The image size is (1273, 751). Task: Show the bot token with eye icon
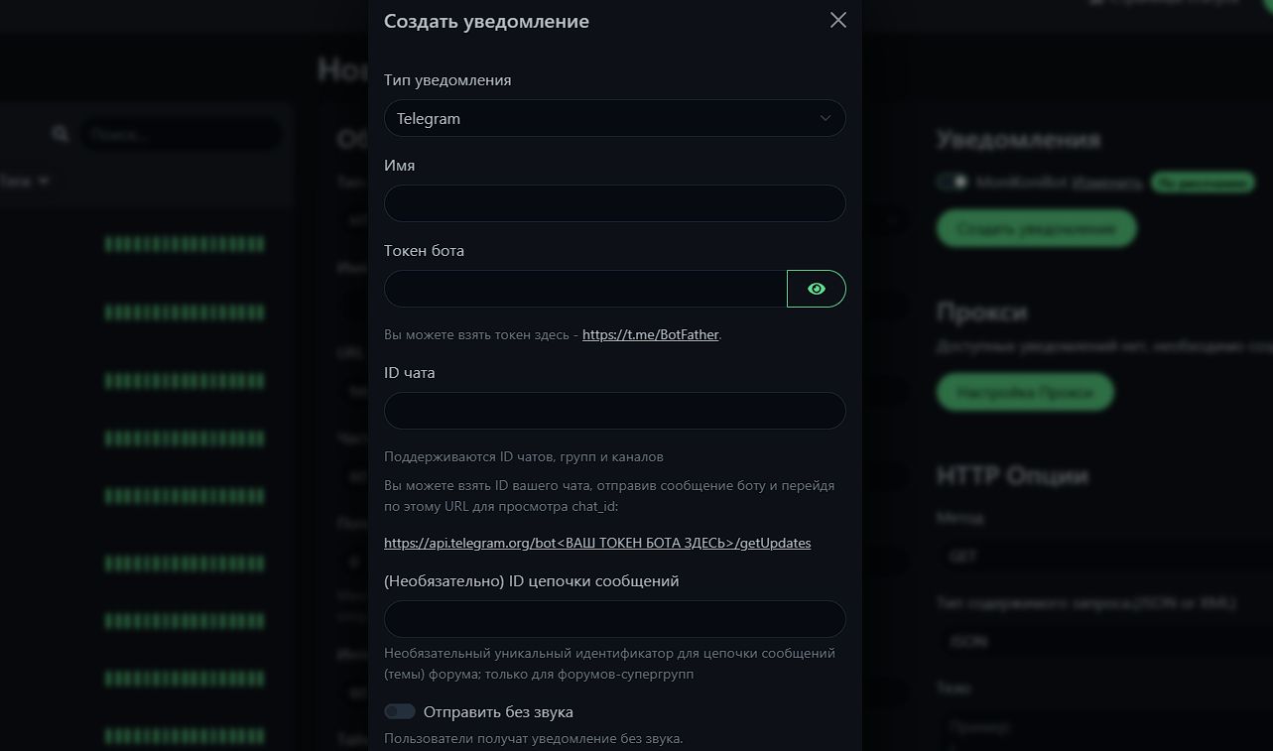point(817,289)
